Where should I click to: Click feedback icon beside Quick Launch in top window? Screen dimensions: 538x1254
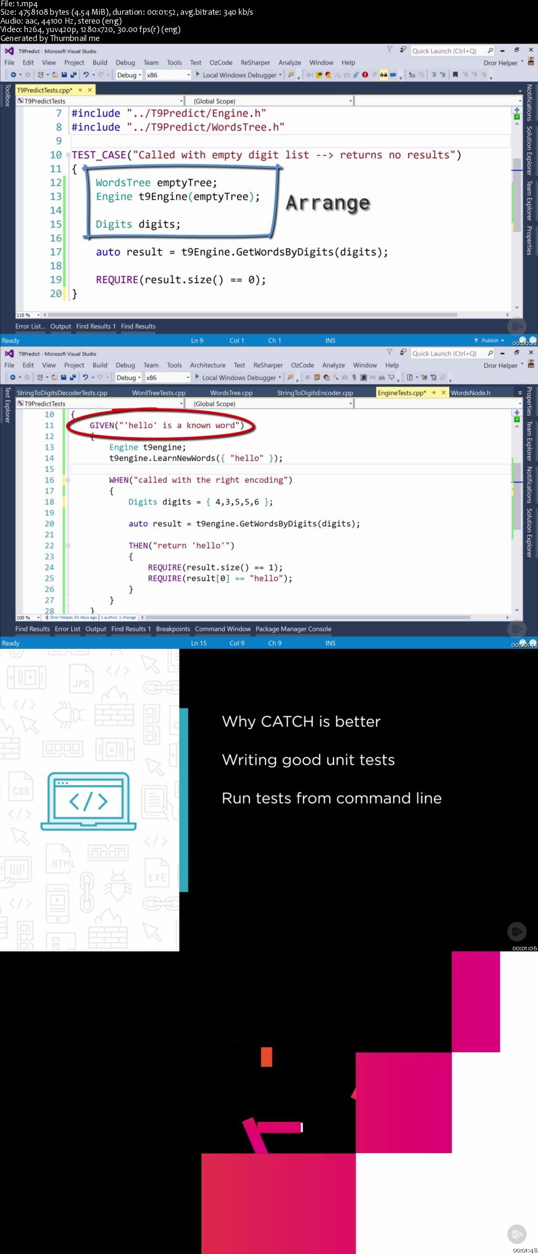coord(403,50)
